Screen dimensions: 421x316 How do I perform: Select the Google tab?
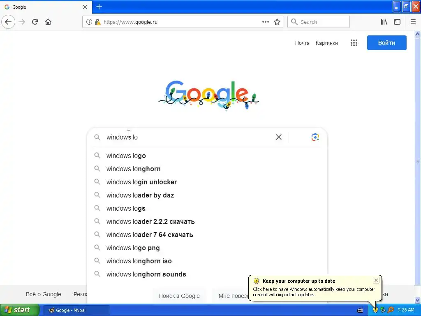[x=46, y=7]
